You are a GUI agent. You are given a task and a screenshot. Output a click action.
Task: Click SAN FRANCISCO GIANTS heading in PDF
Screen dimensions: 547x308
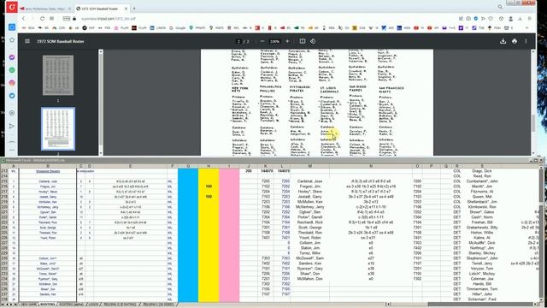click(x=391, y=90)
